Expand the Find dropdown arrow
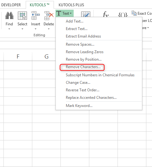 click(9, 29)
